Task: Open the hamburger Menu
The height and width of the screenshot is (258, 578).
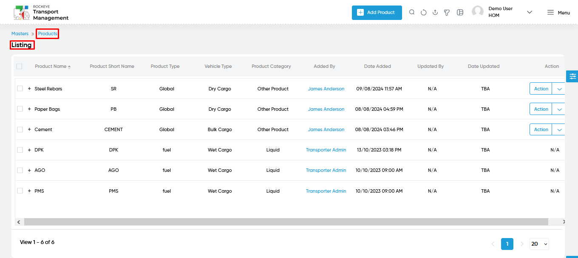Action: pyautogui.click(x=558, y=13)
